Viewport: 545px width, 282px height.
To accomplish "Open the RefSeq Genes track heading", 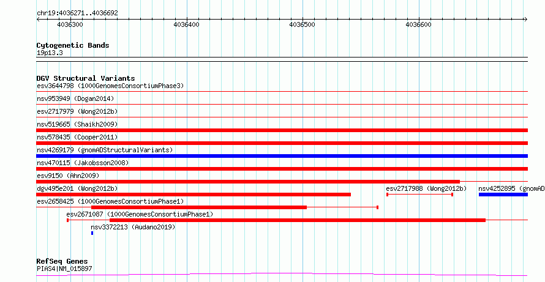I will pos(62,262).
